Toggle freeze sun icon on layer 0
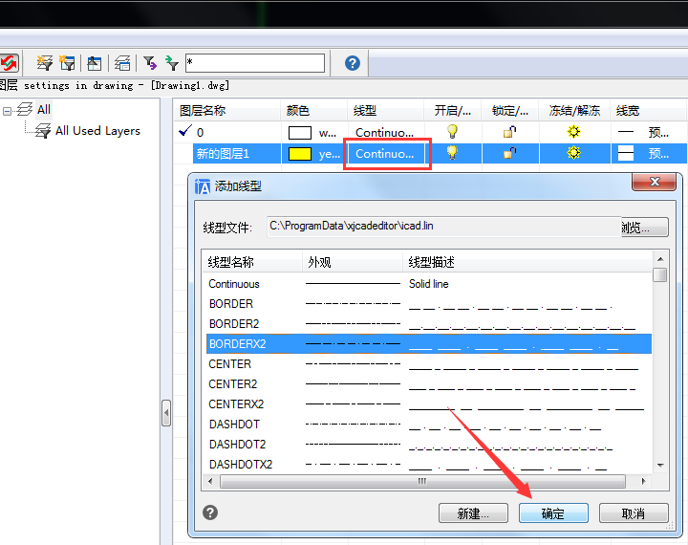The width and height of the screenshot is (688, 545). pos(573,131)
